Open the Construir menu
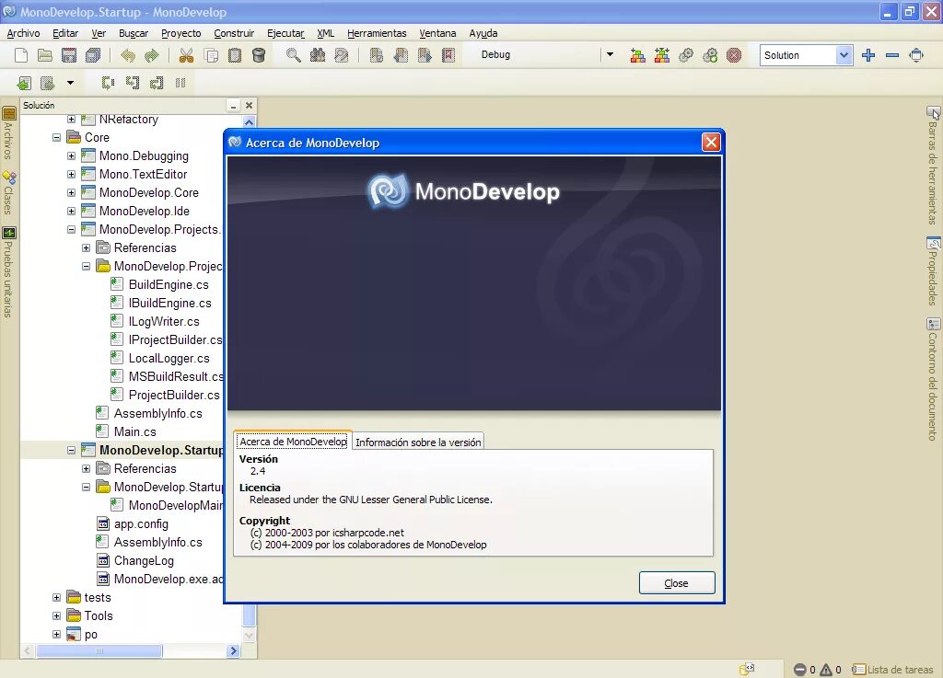The width and height of the screenshot is (943, 678). pos(234,33)
